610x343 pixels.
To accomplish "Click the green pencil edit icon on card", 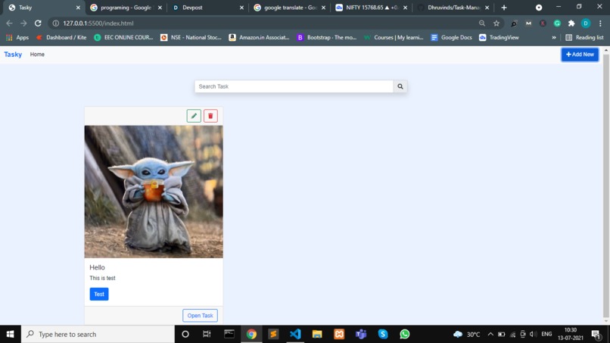I will coord(194,116).
